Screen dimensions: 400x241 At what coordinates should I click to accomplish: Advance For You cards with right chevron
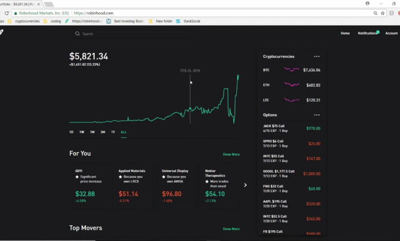pyautogui.click(x=245, y=185)
